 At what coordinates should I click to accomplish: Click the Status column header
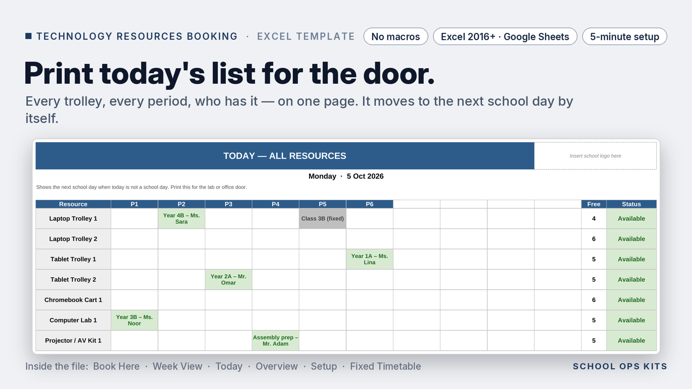(631, 204)
